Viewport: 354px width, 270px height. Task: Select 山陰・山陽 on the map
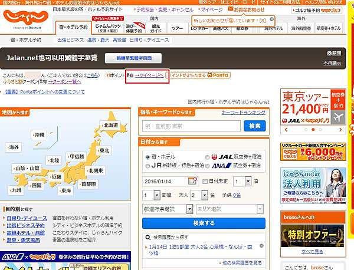click(27, 169)
